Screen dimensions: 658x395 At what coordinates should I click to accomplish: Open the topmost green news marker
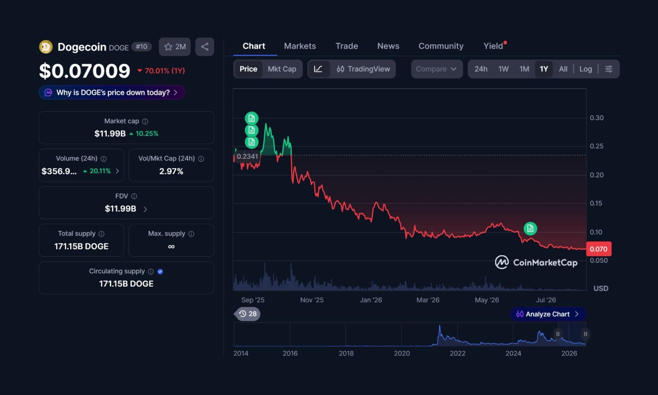251,118
